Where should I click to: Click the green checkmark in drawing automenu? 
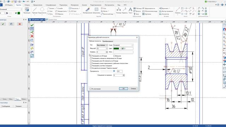[x=32, y=25]
